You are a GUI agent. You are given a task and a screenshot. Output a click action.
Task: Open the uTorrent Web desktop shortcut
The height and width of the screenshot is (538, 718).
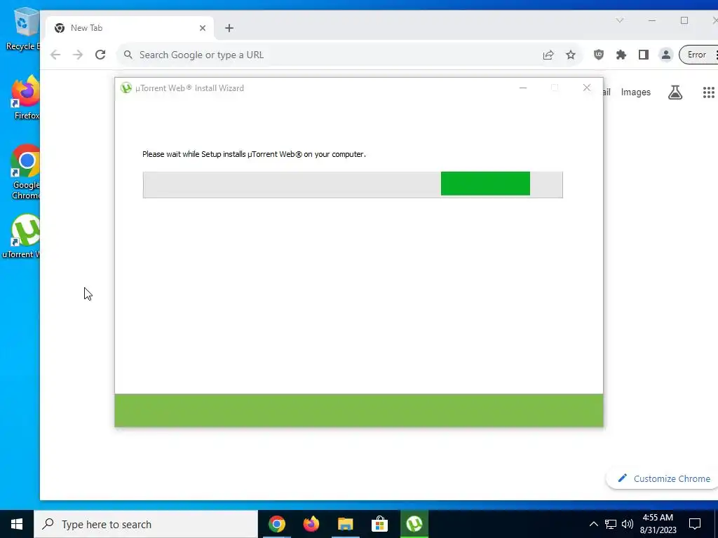click(23, 236)
